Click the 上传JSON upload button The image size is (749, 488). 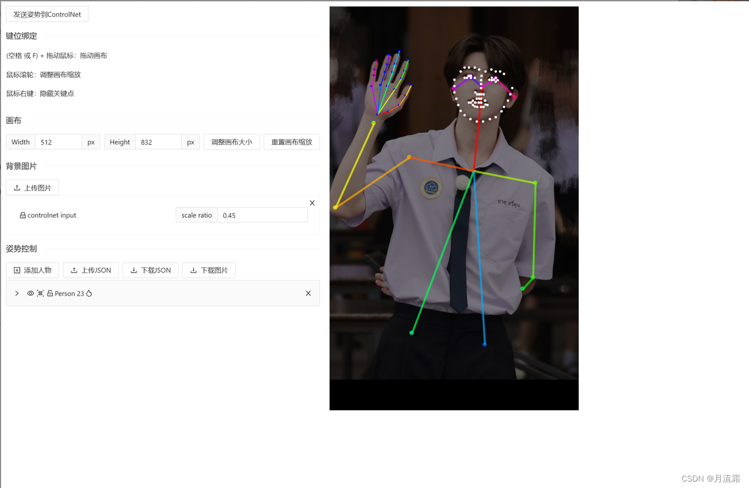[x=91, y=270]
